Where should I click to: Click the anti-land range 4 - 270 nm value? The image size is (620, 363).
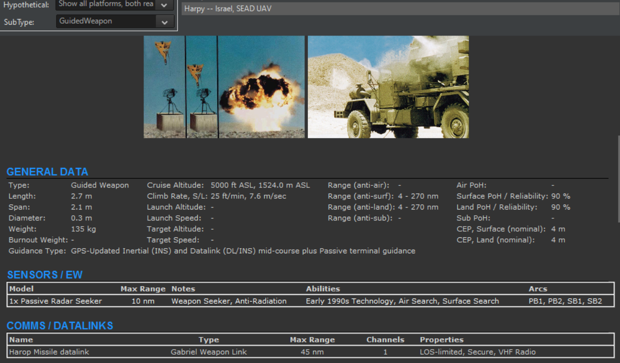point(418,207)
